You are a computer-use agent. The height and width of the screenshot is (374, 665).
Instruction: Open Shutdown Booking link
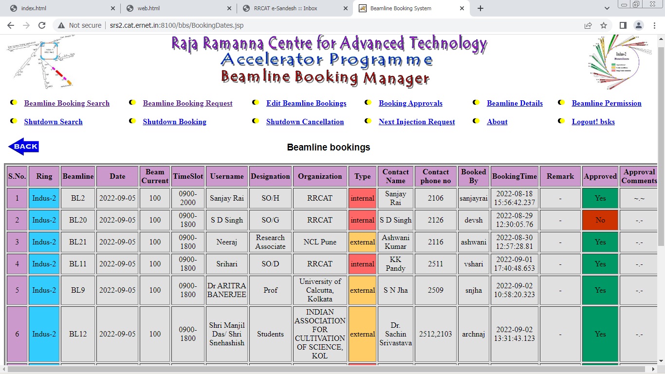[x=174, y=122]
